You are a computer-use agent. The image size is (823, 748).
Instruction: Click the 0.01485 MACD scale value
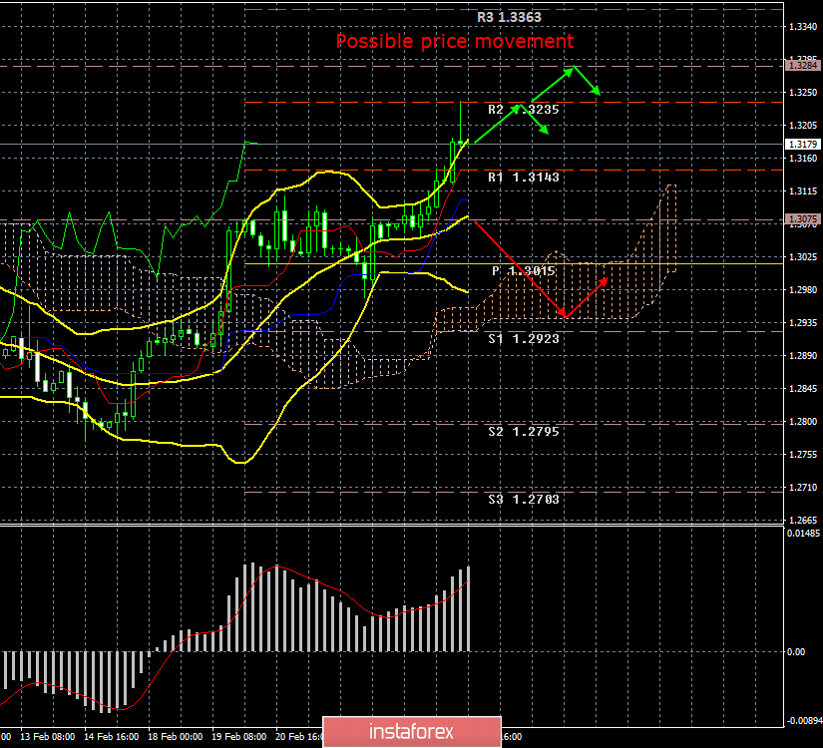(804, 534)
